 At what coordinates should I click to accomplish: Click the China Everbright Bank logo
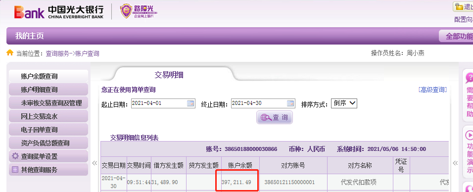59,12
